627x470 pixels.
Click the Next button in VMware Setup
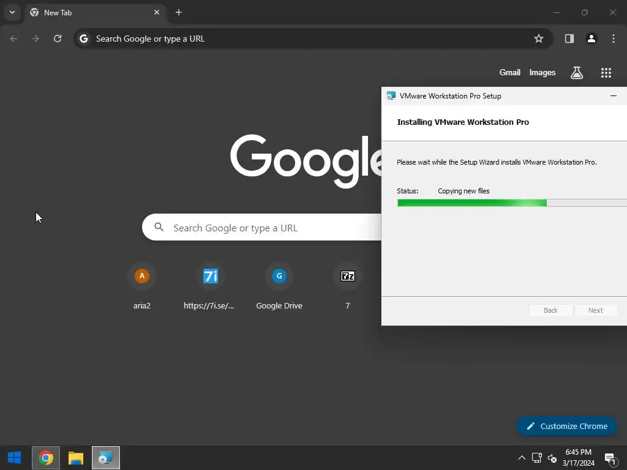coord(595,310)
